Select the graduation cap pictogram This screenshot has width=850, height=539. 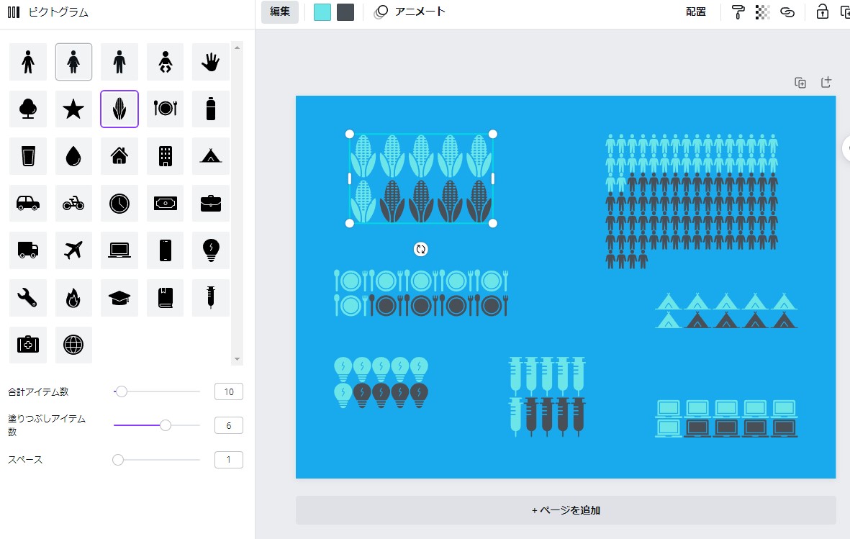[119, 298]
